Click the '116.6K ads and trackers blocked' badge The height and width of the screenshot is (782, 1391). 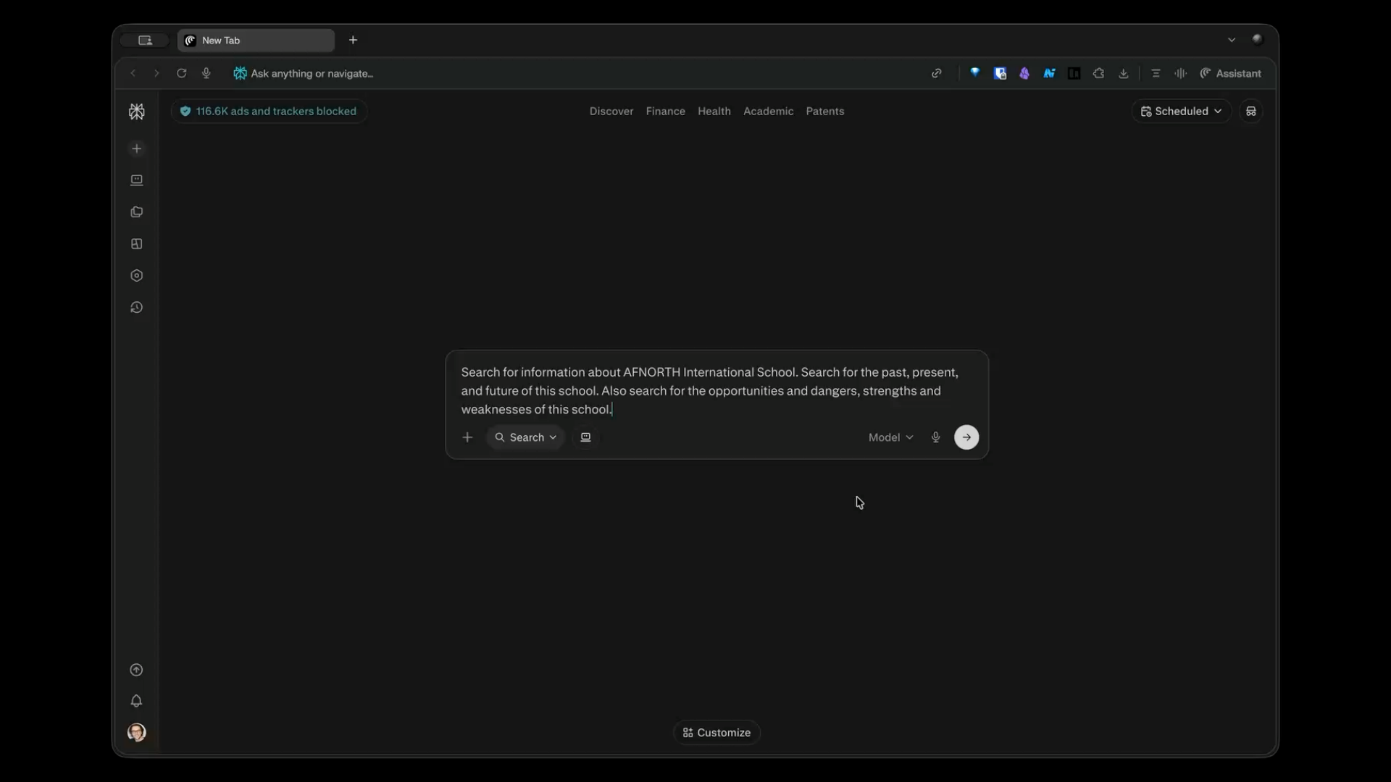pyautogui.click(x=269, y=112)
